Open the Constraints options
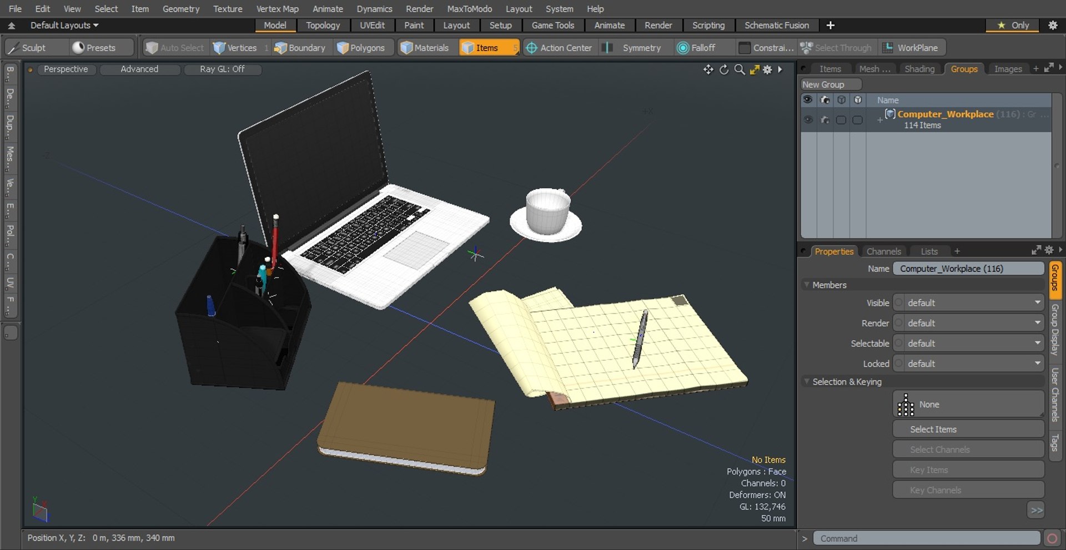Image resolution: width=1066 pixels, height=550 pixels. (766, 48)
